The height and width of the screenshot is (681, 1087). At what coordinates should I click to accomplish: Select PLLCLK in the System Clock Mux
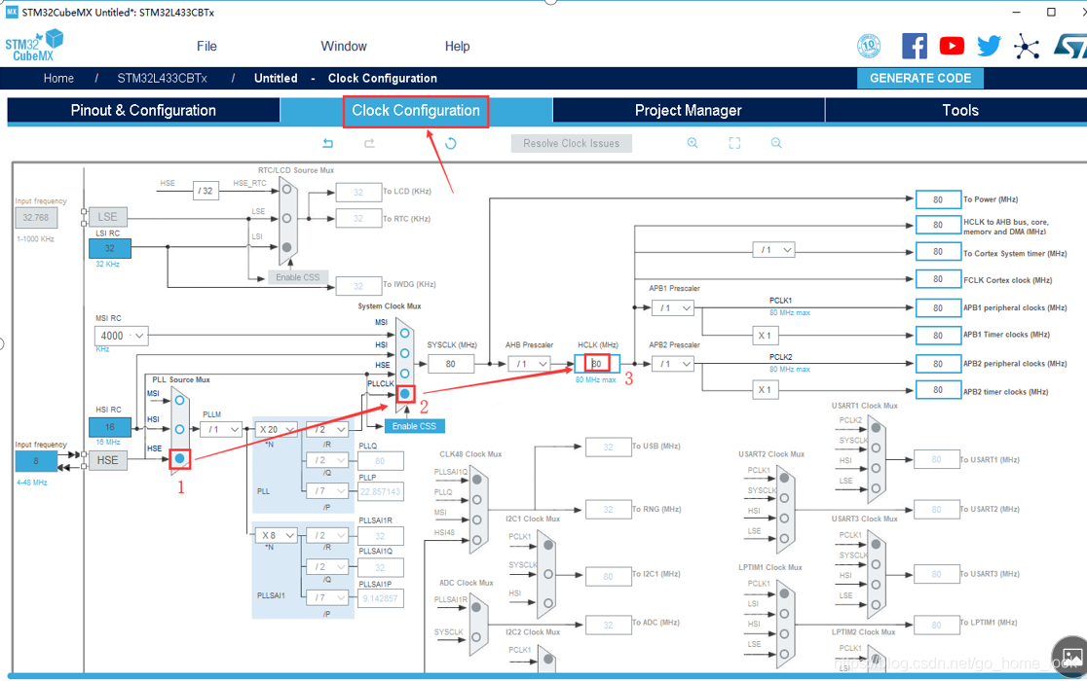(x=405, y=394)
